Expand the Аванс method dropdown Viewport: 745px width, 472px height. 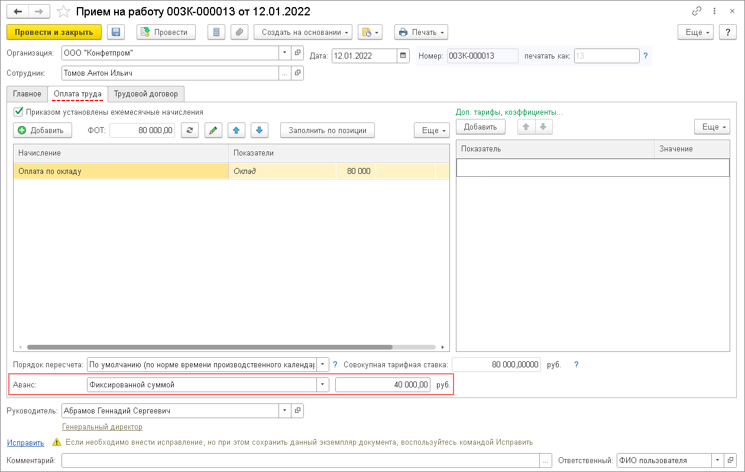[323, 384]
